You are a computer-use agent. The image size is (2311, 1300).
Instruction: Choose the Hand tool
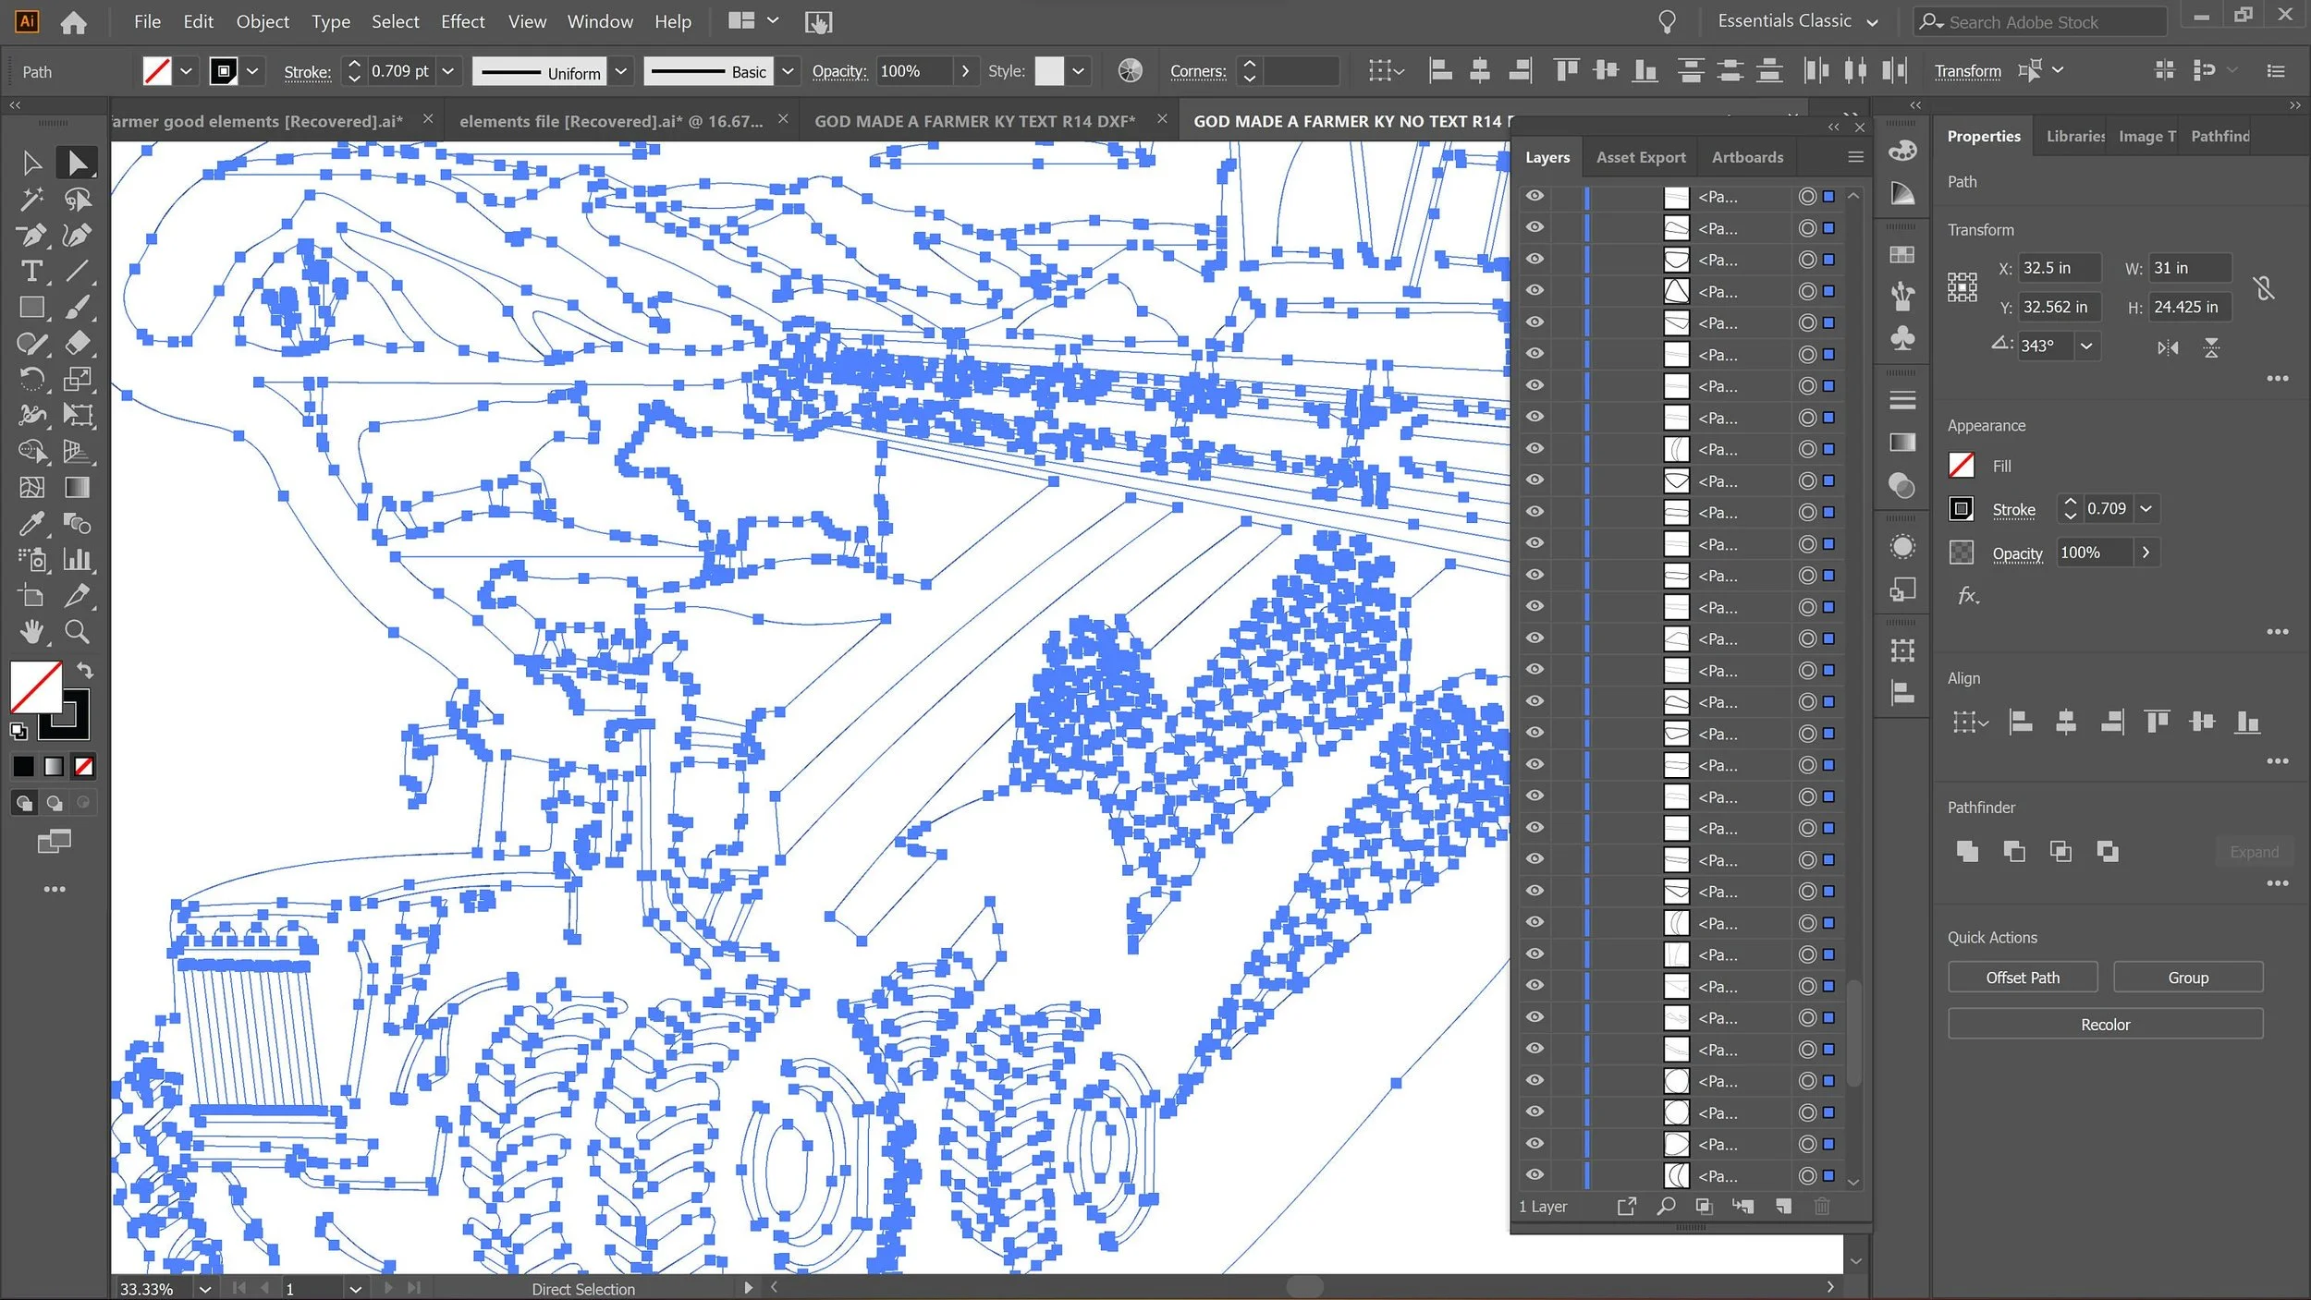(x=31, y=632)
